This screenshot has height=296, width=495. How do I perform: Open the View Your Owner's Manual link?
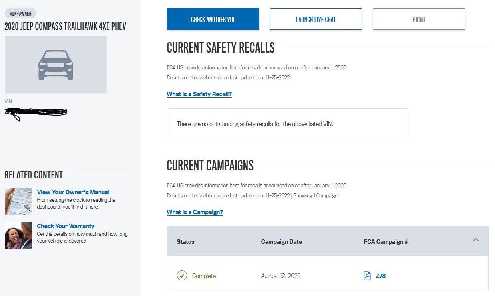73,192
